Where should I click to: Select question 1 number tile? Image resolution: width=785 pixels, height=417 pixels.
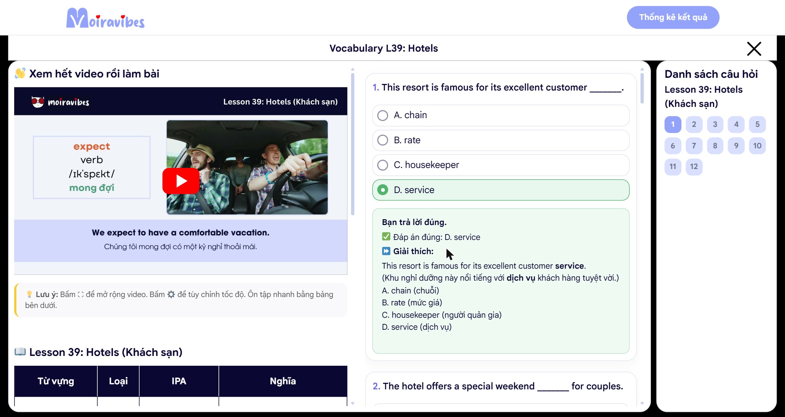tap(673, 124)
